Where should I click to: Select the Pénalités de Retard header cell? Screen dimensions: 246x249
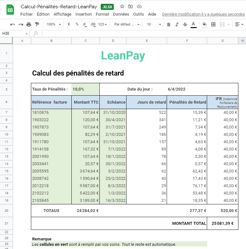(x=187, y=102)
